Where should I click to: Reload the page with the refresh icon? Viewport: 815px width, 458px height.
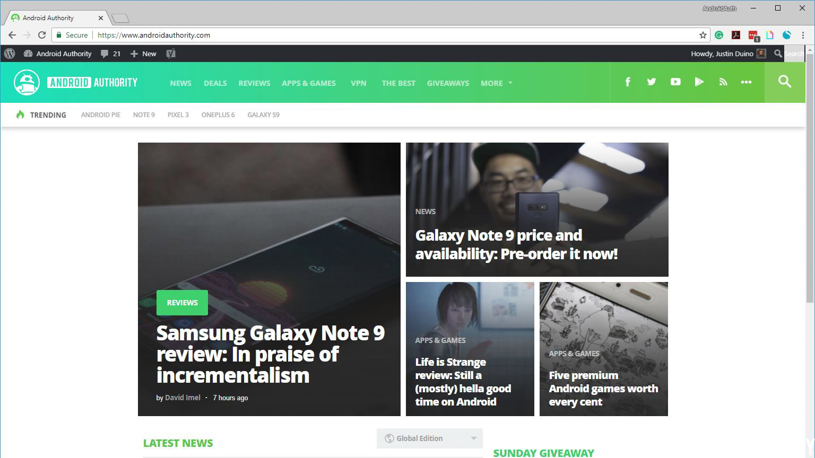(x=42, y=35)
